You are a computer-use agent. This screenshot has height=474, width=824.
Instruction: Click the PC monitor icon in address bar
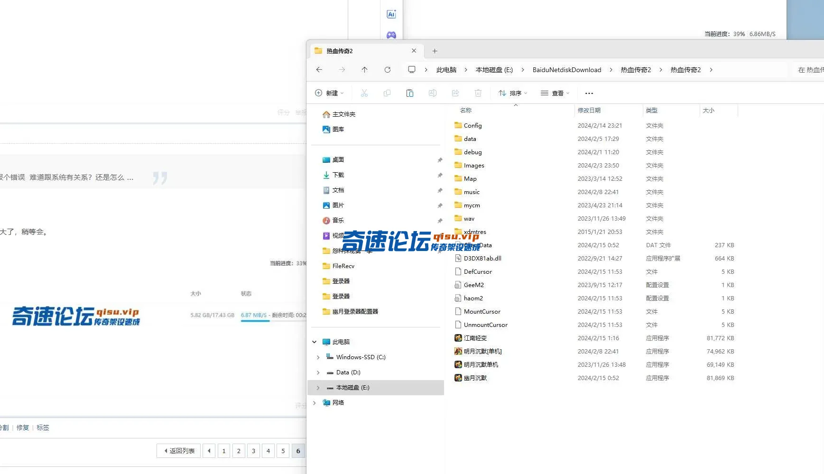[412, 70]
